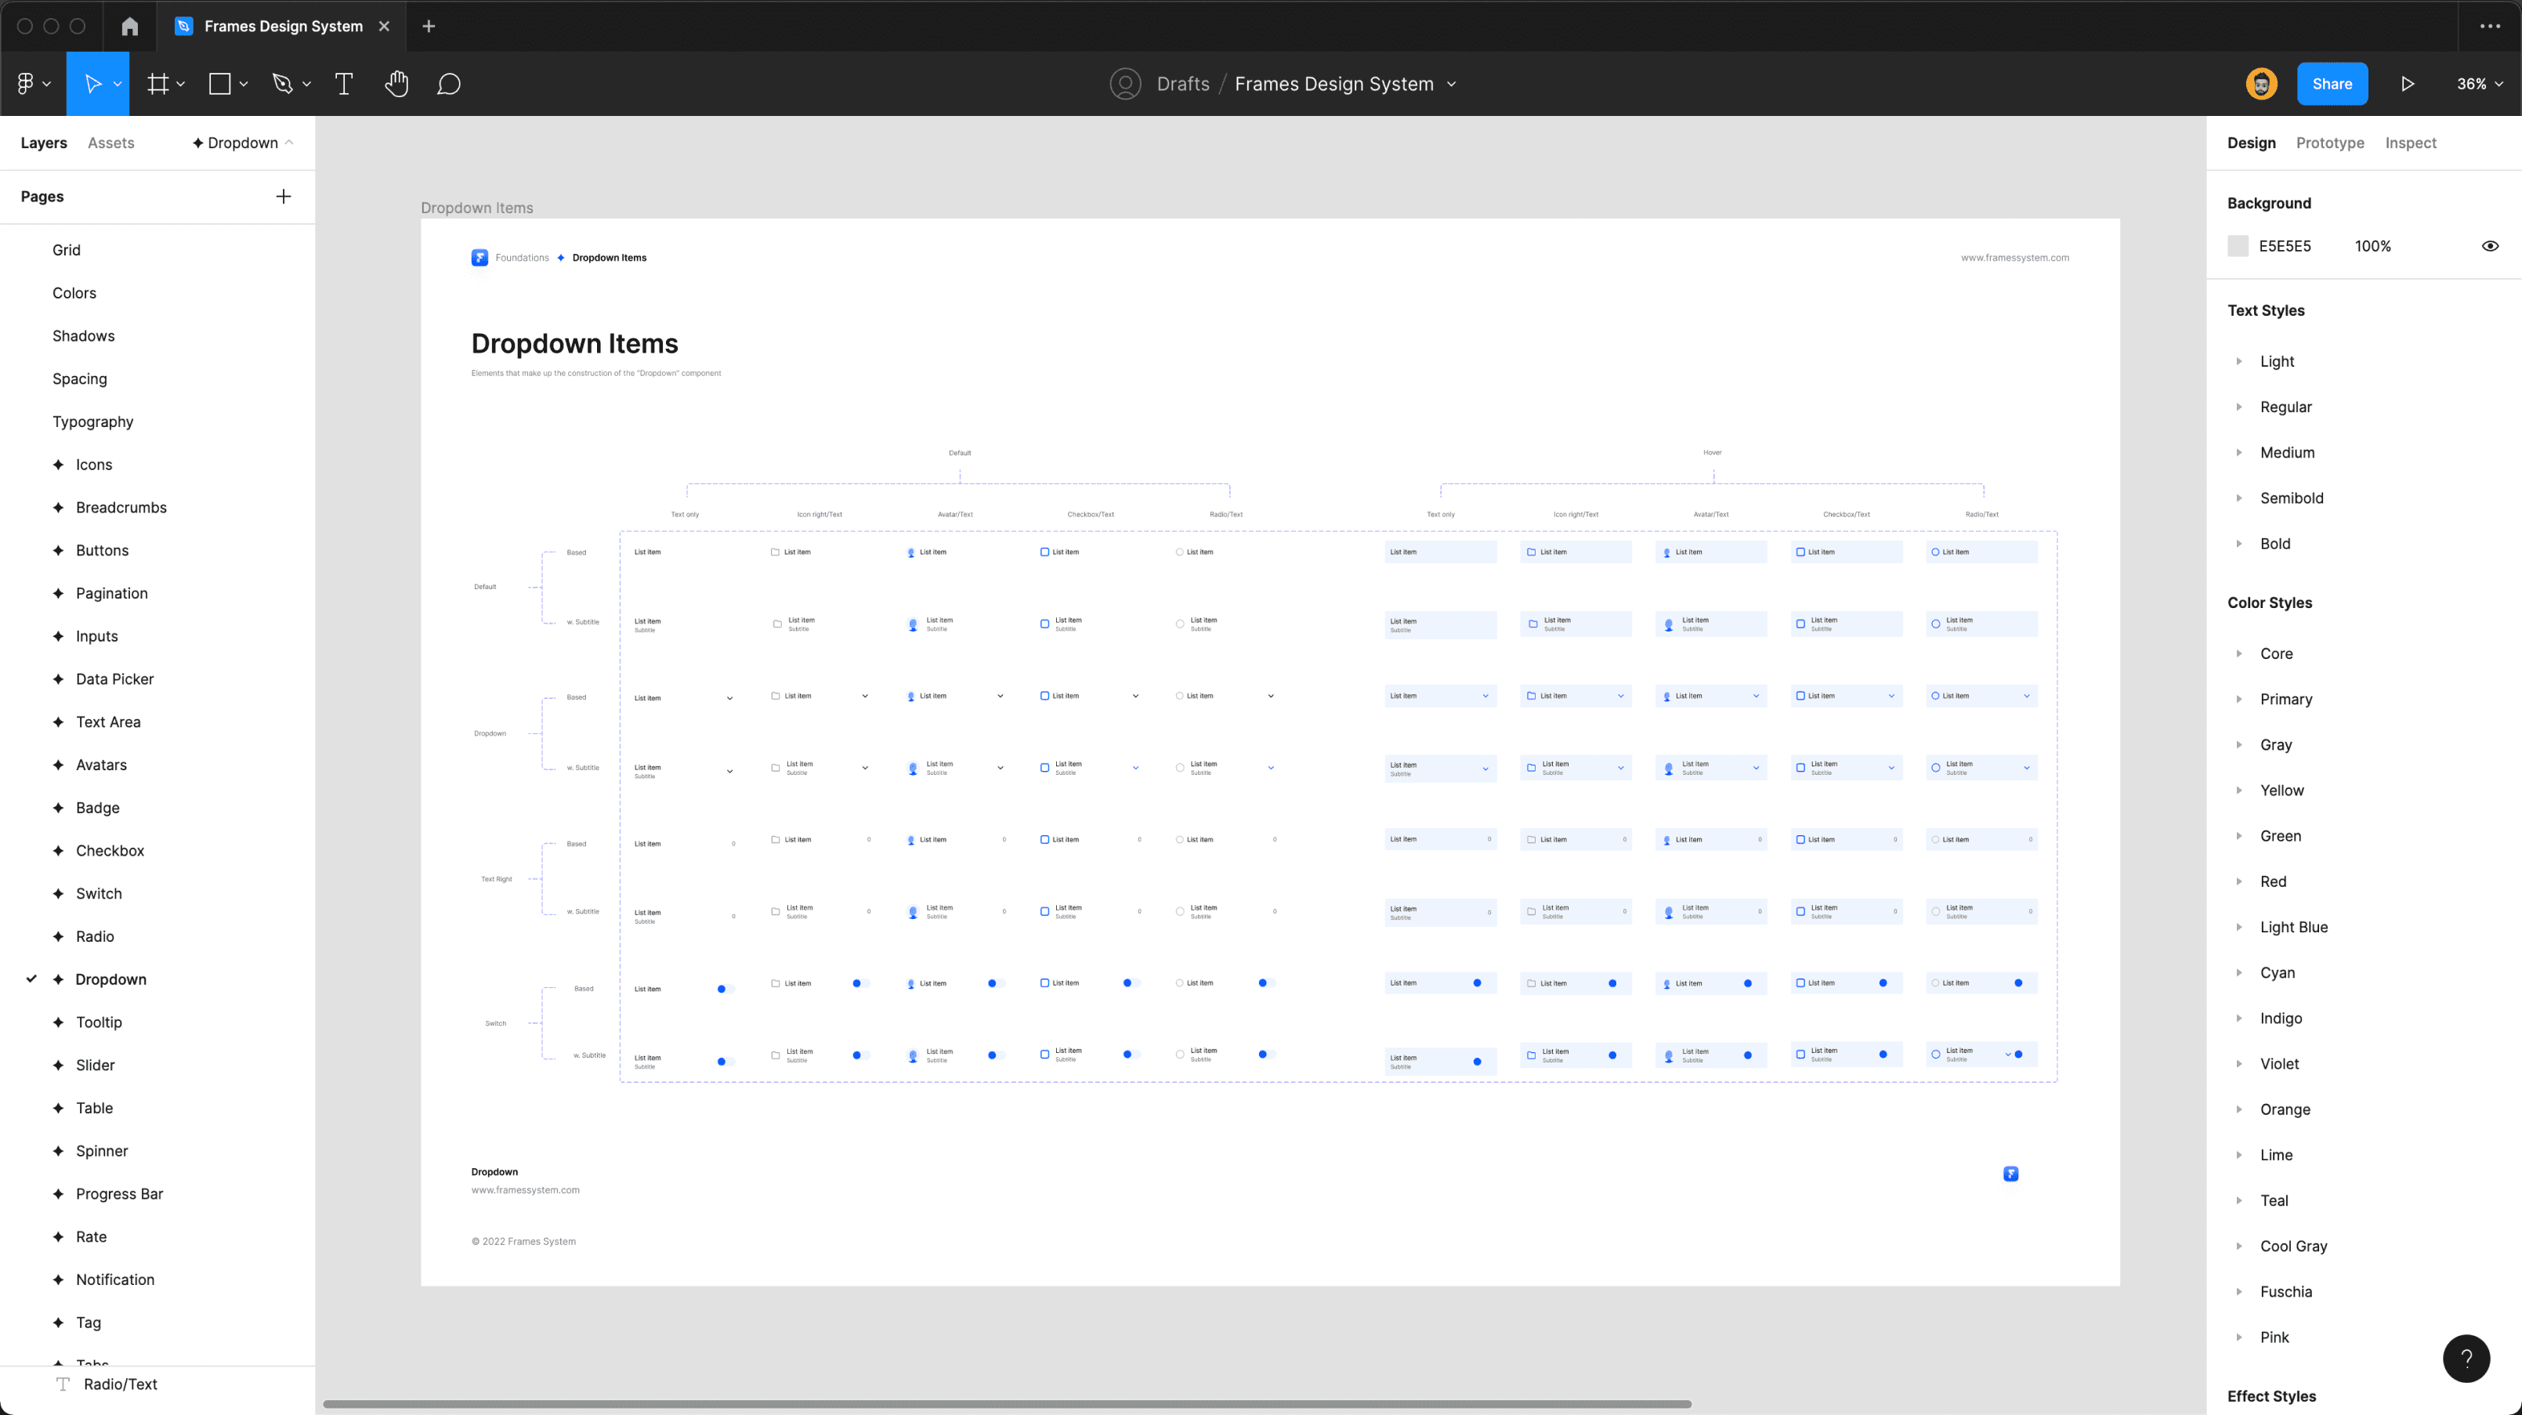The width and height of the screenshot is (2522, 1415).
Task: Click the Rectangle shape tool
Action: point(220,84)
